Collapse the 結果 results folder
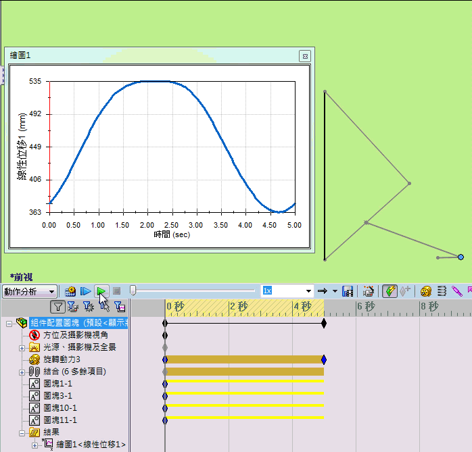This screenshot has height=452, width=472. (x=22, y=433)
